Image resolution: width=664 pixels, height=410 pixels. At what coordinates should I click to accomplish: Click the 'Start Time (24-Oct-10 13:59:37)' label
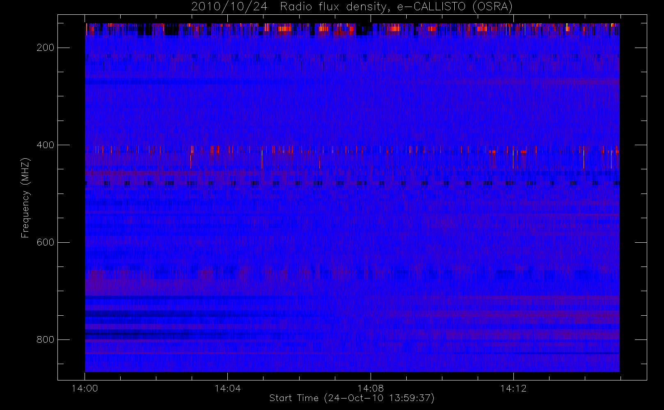coord(352,398)
